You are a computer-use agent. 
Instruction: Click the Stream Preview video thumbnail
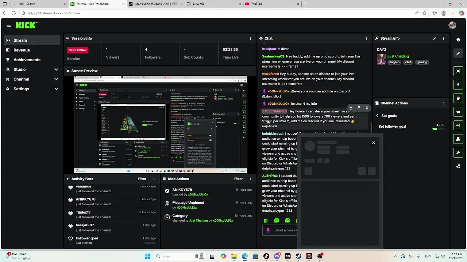[161, 124]
